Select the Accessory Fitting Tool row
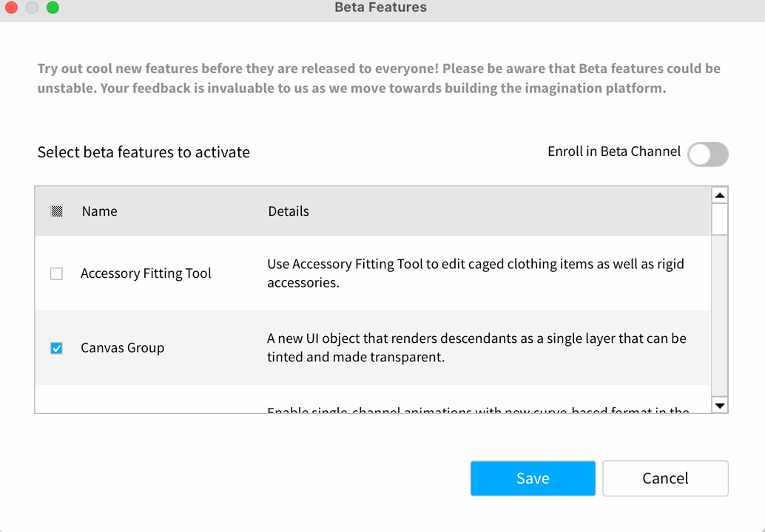 tap(146, 273)
